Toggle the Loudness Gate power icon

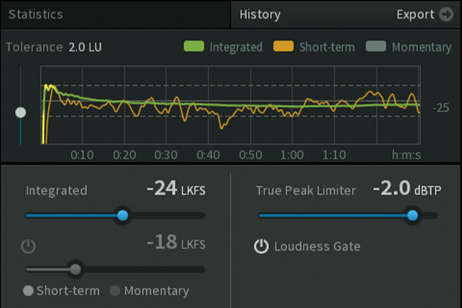click(x=261, y=246)
